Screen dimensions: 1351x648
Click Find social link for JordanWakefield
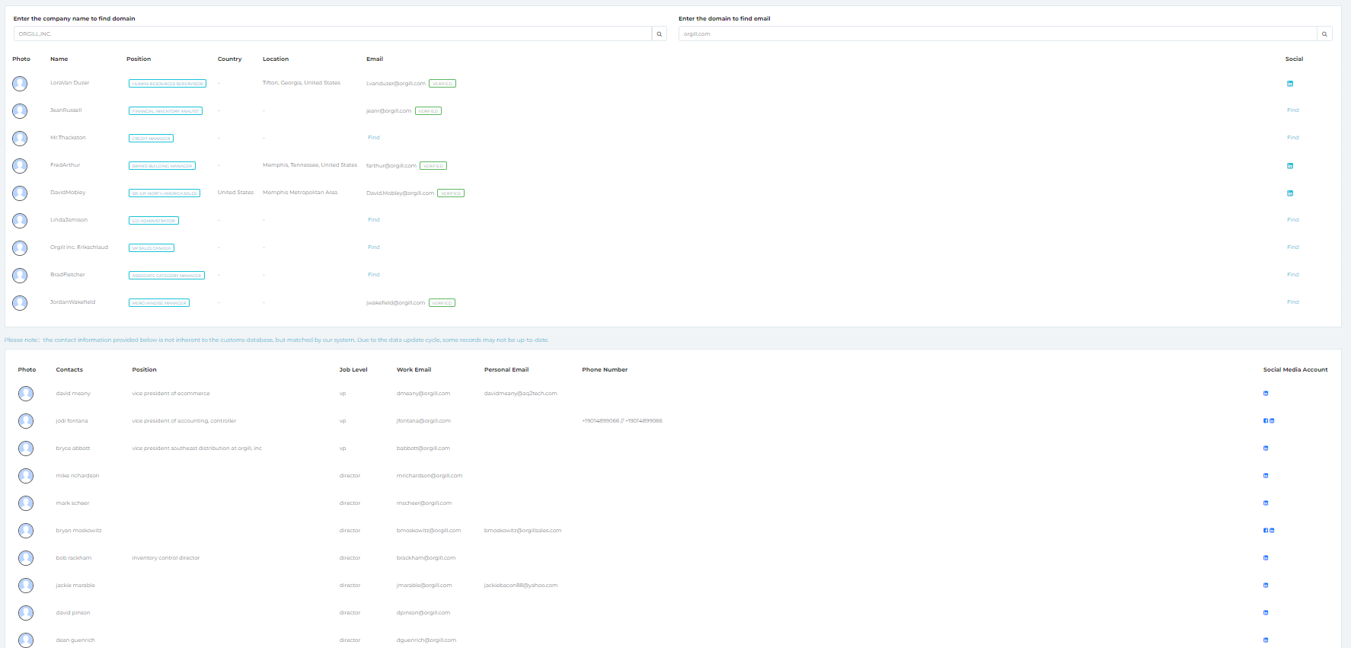coord(1292,302)
